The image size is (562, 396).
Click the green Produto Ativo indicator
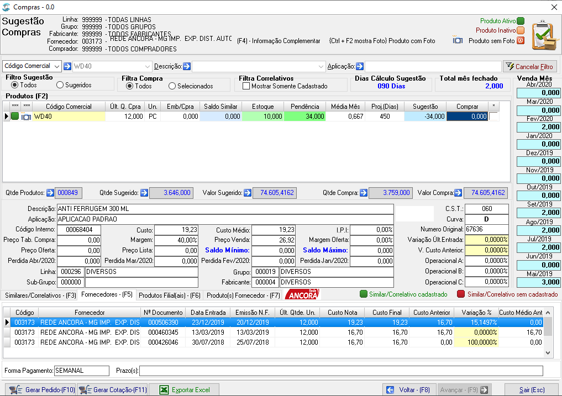521,21
